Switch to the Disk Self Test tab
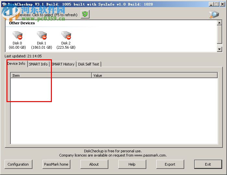The width and height of the screenshot is (227, 175). tap(89, 64)
